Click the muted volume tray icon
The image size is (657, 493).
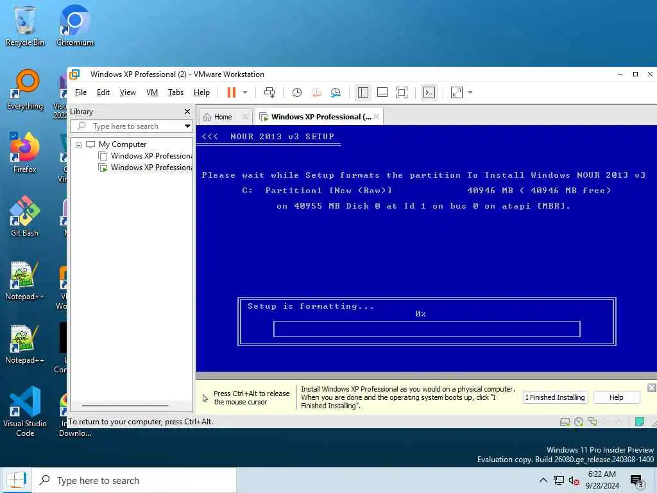point(574,480)
